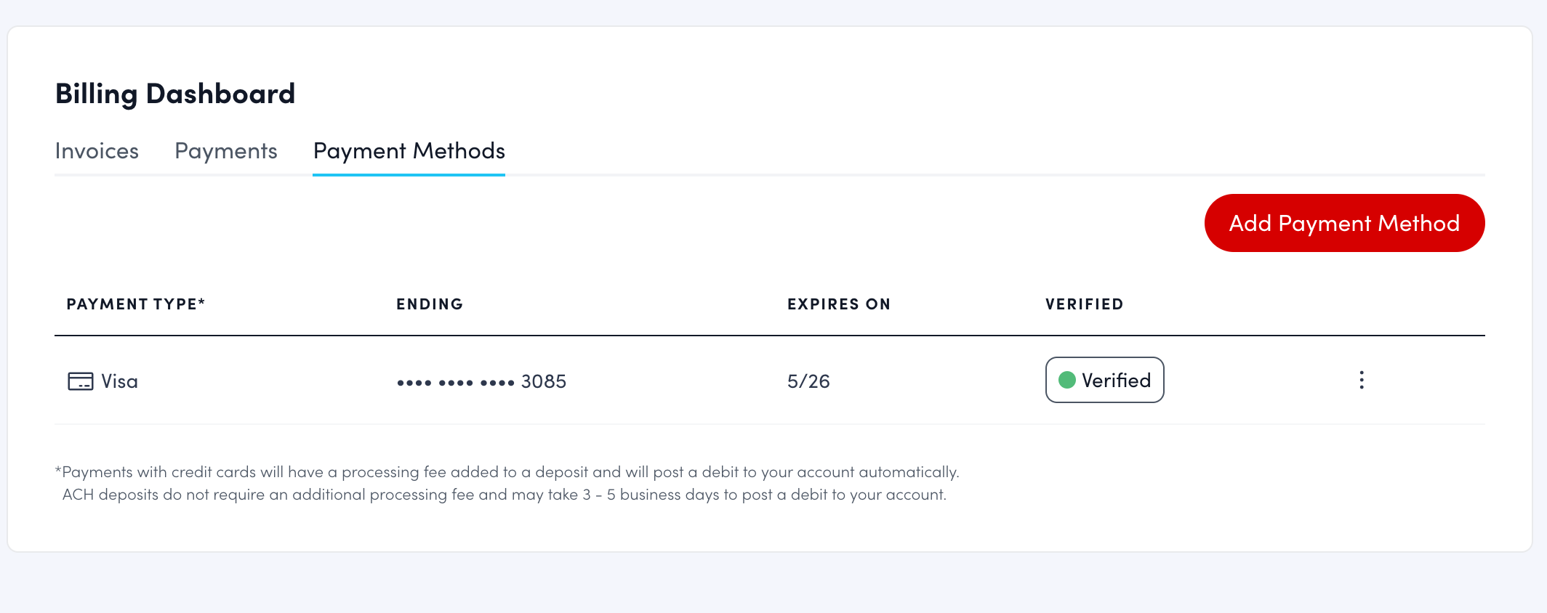
Task: Click the card chip icon beside Visa
Action: [x=81, y=380]
